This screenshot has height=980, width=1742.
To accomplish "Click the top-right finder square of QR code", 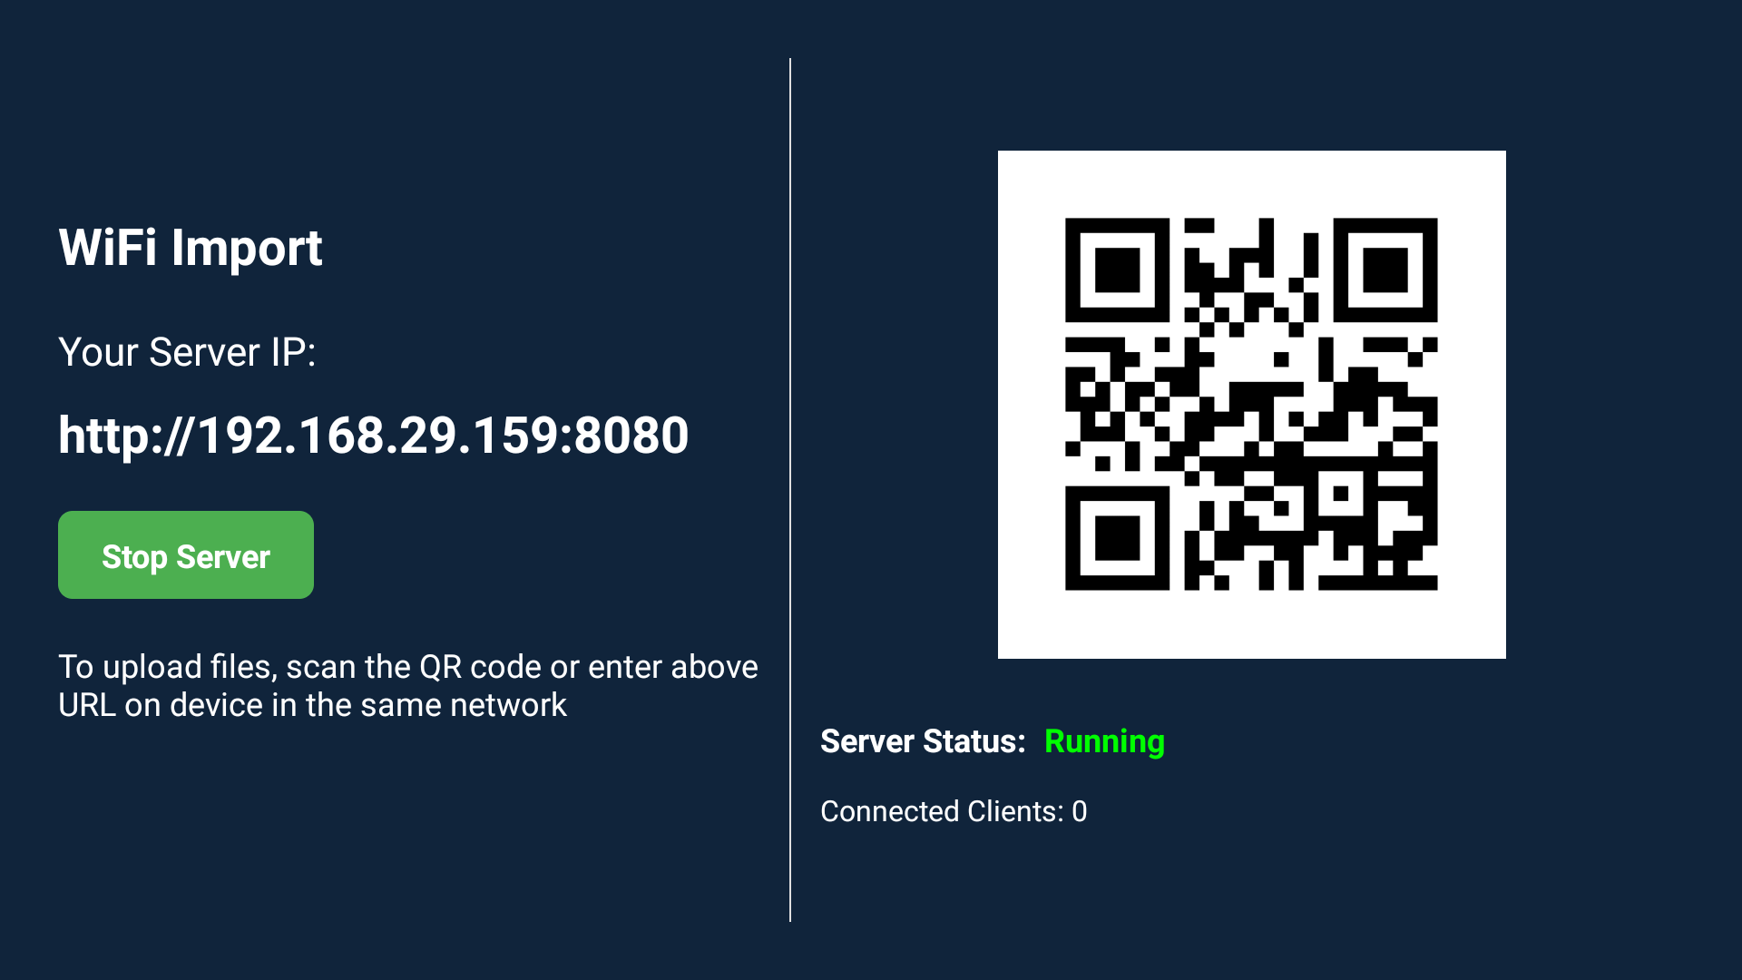I will point(1385,269).
